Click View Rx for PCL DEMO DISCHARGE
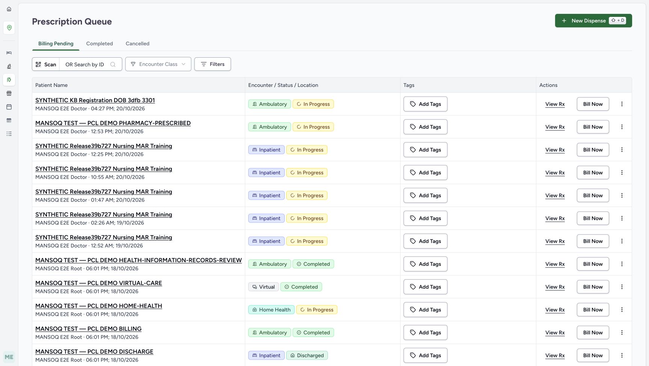The image size is (649, 366). (555, 356)
